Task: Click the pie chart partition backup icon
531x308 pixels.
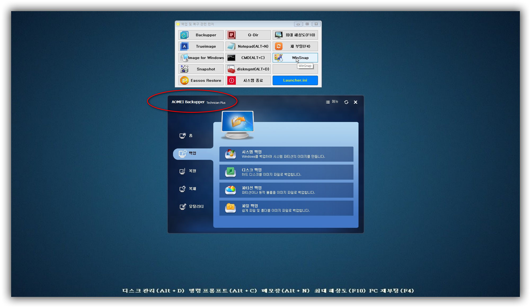Action: point(231,190)
